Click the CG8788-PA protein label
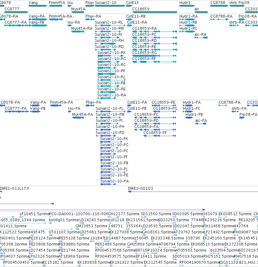Viewport: 258px width, 267px height. 230,102
